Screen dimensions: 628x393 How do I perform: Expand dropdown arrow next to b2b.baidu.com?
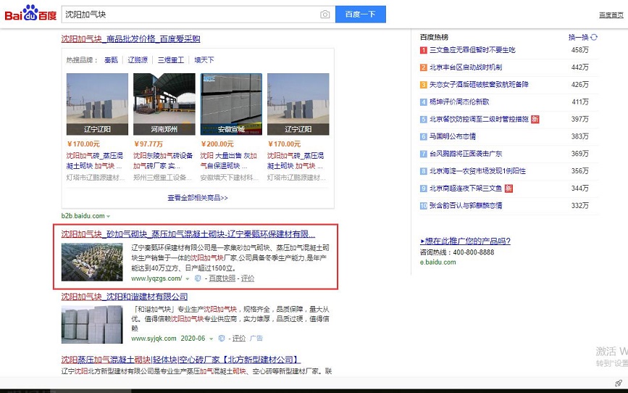click(x=108, y=217)
